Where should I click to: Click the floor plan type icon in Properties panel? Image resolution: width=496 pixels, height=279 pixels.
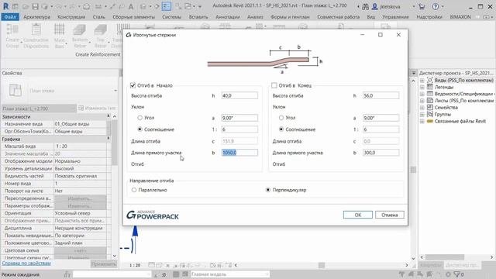click(x=15, y=91)
